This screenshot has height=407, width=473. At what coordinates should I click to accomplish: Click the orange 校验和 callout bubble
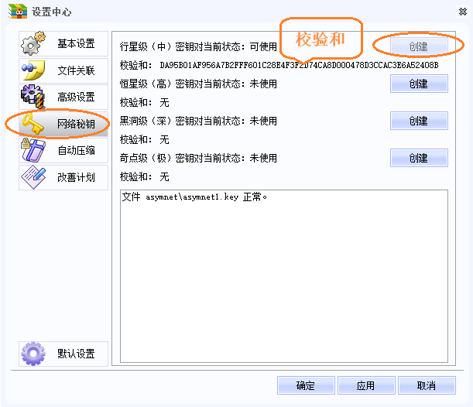(x=321, y=40)
